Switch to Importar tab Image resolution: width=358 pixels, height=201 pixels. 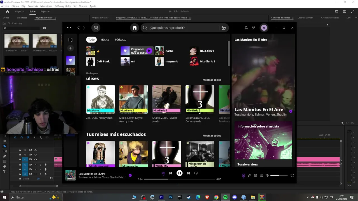coord(20,11)
